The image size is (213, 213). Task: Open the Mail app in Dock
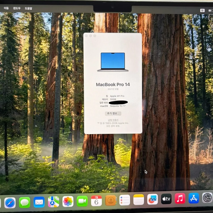point(39,202)
